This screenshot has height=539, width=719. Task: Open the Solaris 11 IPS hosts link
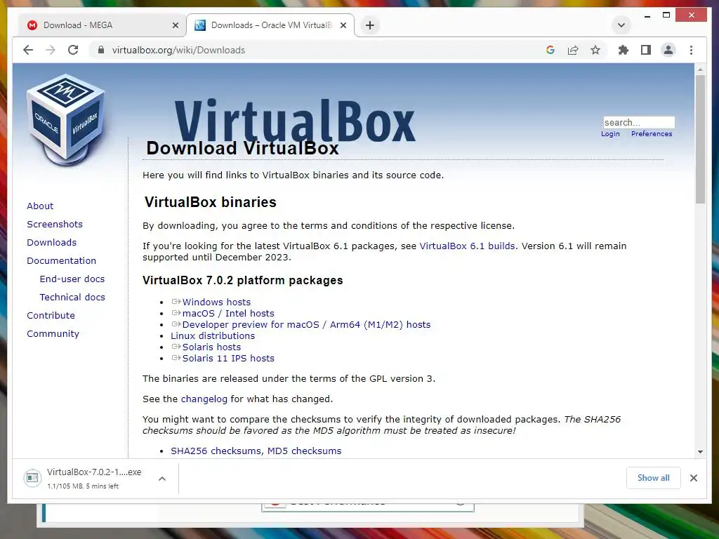click(228, 359)
